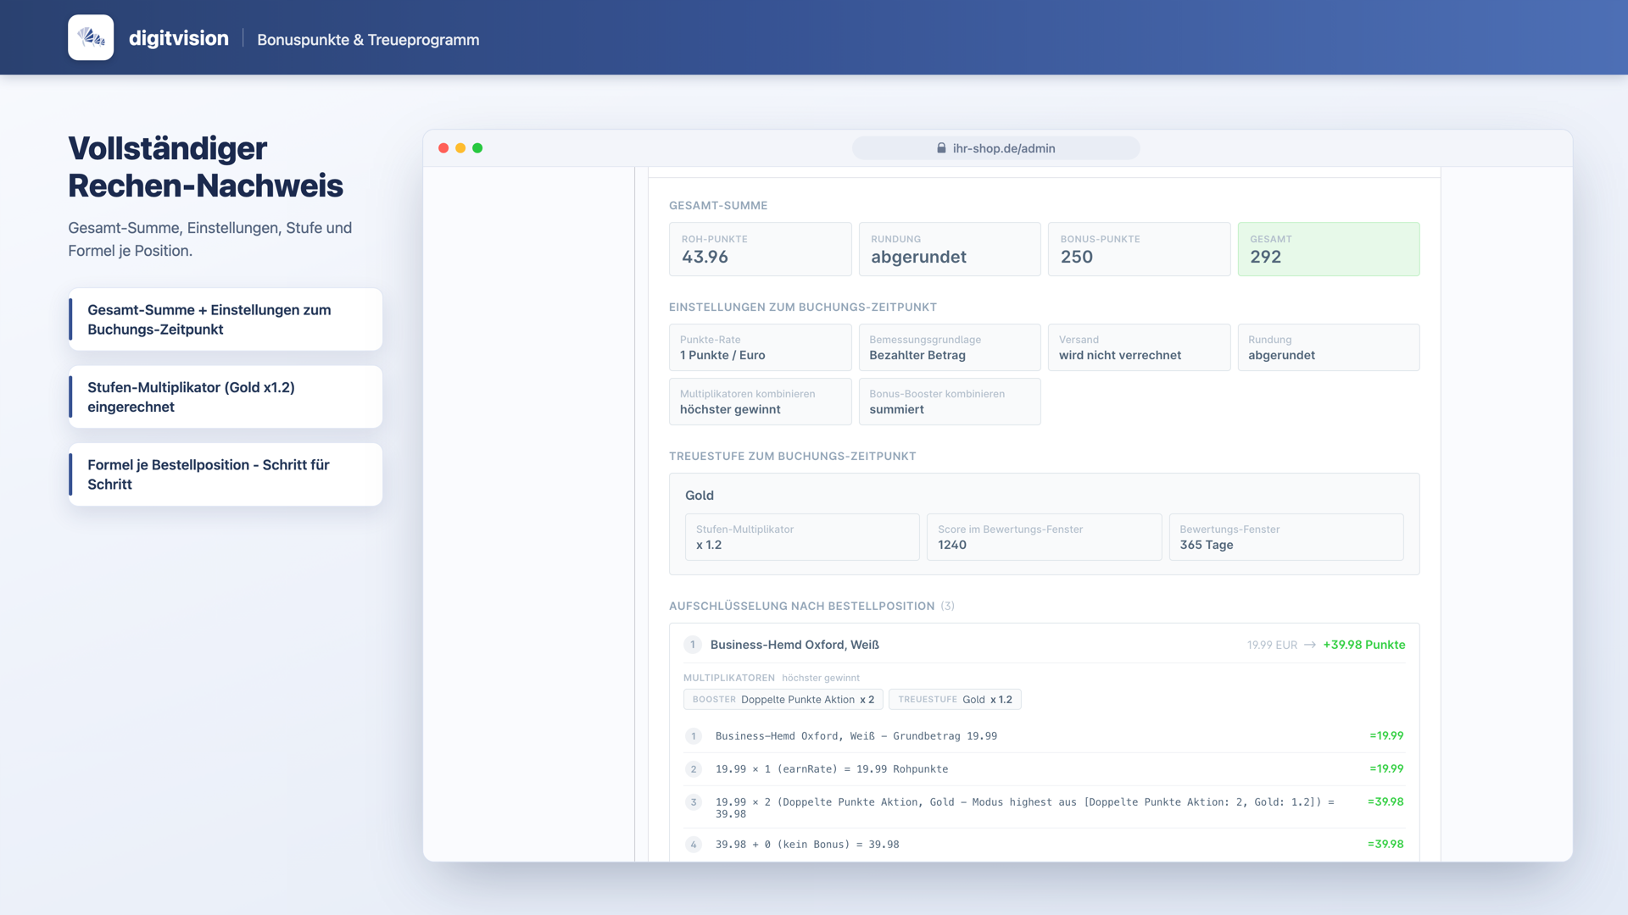Screen dimensions: 1628x915
Task: Click the yellow window dot
Action: (x=460, y=148)
